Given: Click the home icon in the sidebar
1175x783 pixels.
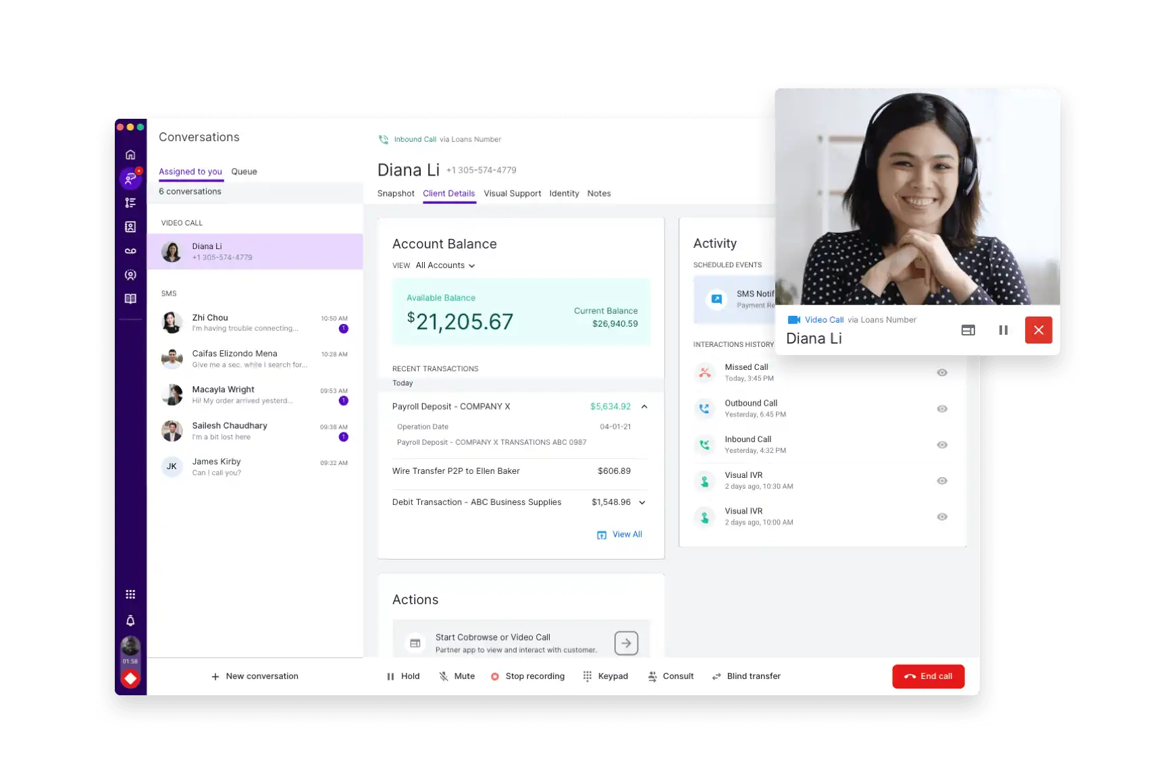Looking at the screenshot, I should point(130,155).
